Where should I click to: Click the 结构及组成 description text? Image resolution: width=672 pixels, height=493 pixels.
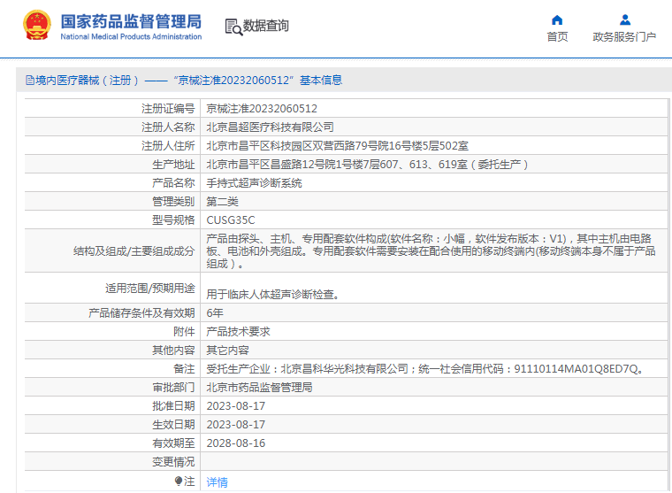pos(431,251)
